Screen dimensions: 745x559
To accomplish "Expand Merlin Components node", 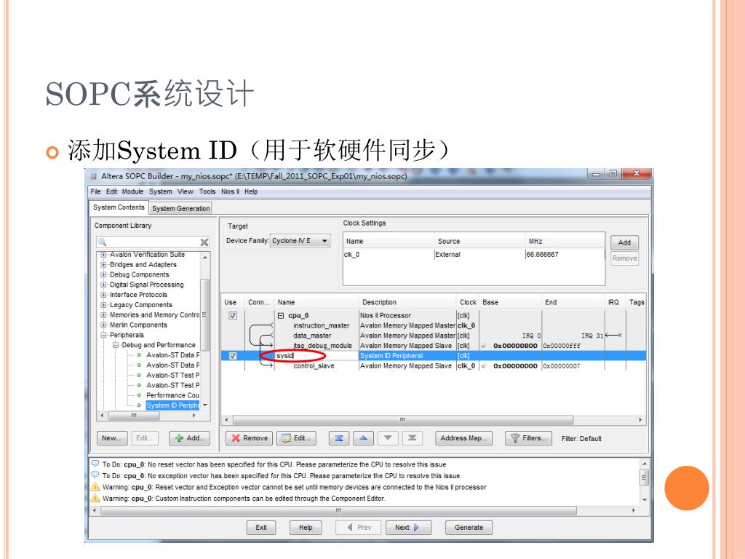I will [103, 325].
